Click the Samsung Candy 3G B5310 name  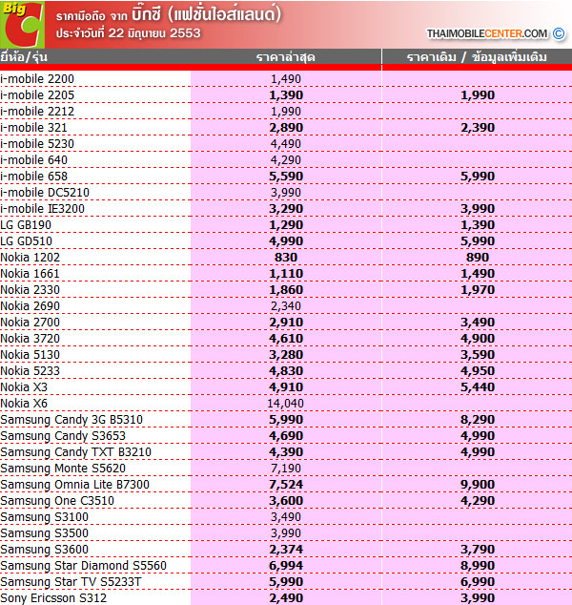(71, 420)
